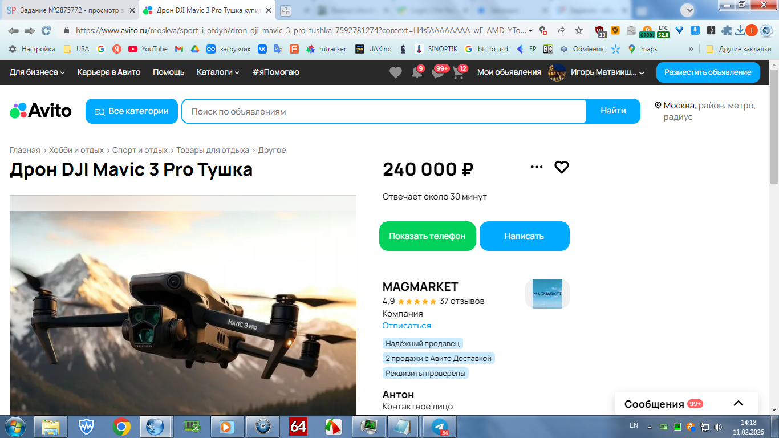
Task: Click the "Разместить объявление" button
Action: [708, 72]
